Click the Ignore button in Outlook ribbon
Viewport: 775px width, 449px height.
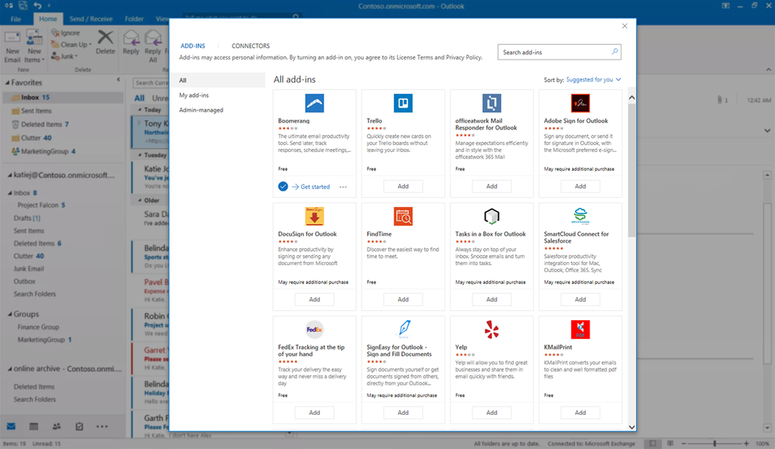pos(66,33)
